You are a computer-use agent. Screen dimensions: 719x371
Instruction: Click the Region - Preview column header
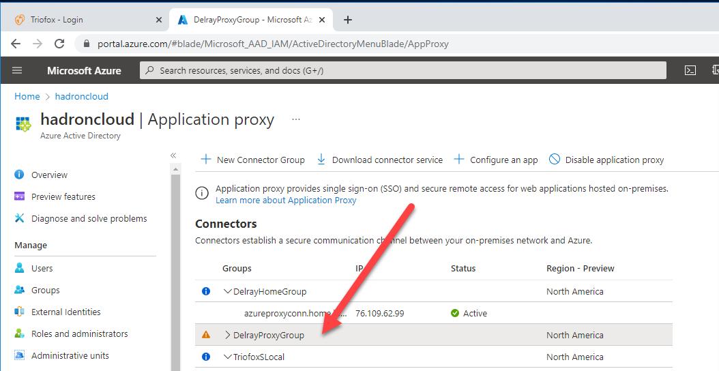[x=581, y=269]
